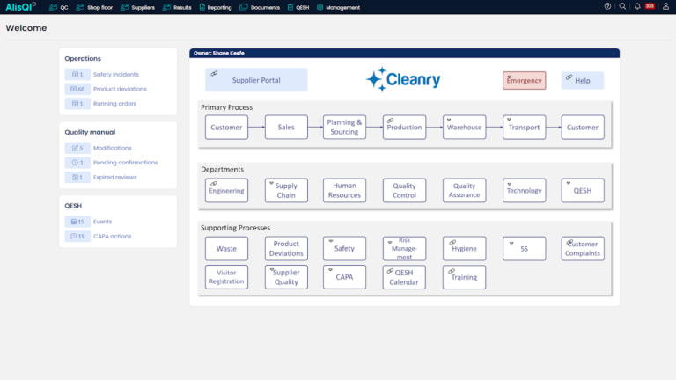676x380 pixels.
Task: Open Product deviations link
Action: click(x=120, y=89)
